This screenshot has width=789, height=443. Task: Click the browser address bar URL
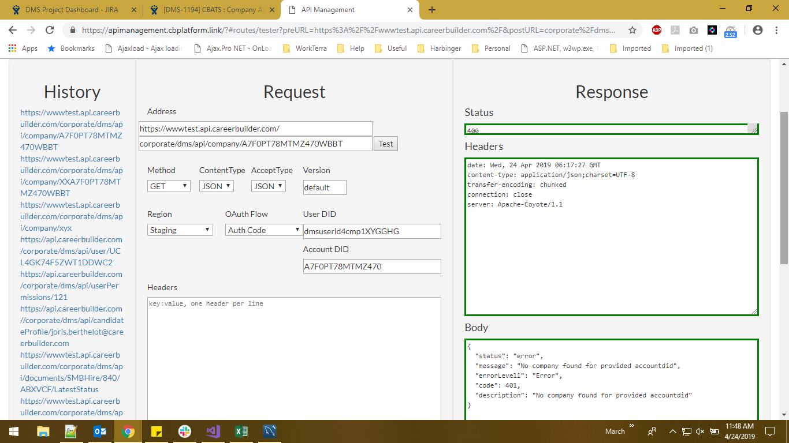coord(348,30)
